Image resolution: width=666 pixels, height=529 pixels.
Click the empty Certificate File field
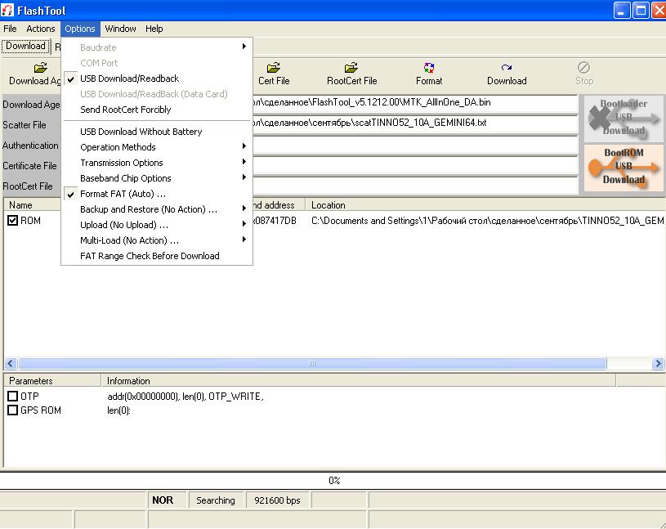[415, 165]
